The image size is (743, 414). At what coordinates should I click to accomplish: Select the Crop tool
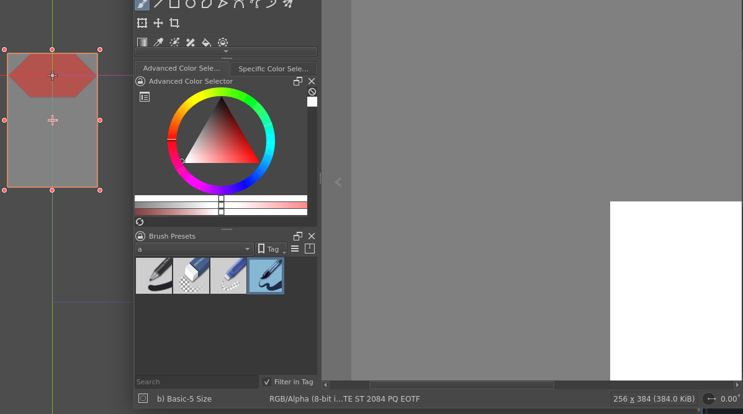click(x=174, y=23)
